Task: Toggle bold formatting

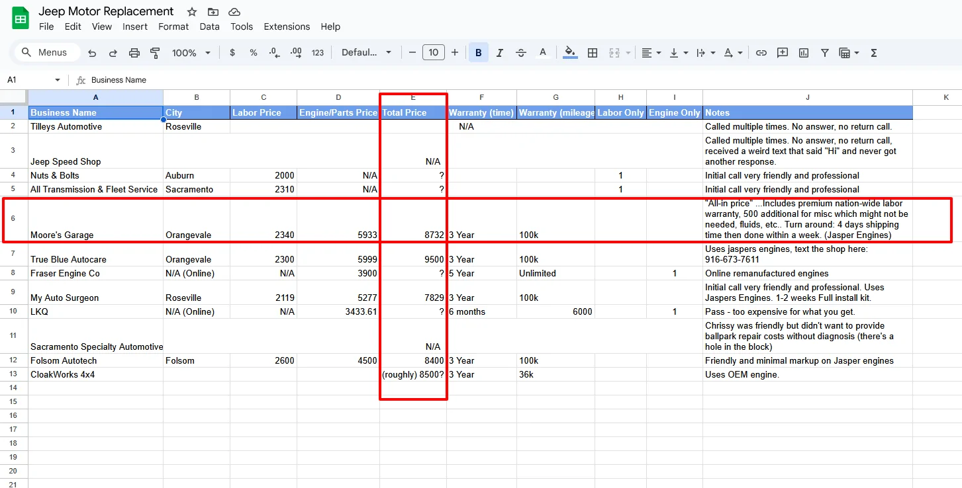Action: (479, 53)
